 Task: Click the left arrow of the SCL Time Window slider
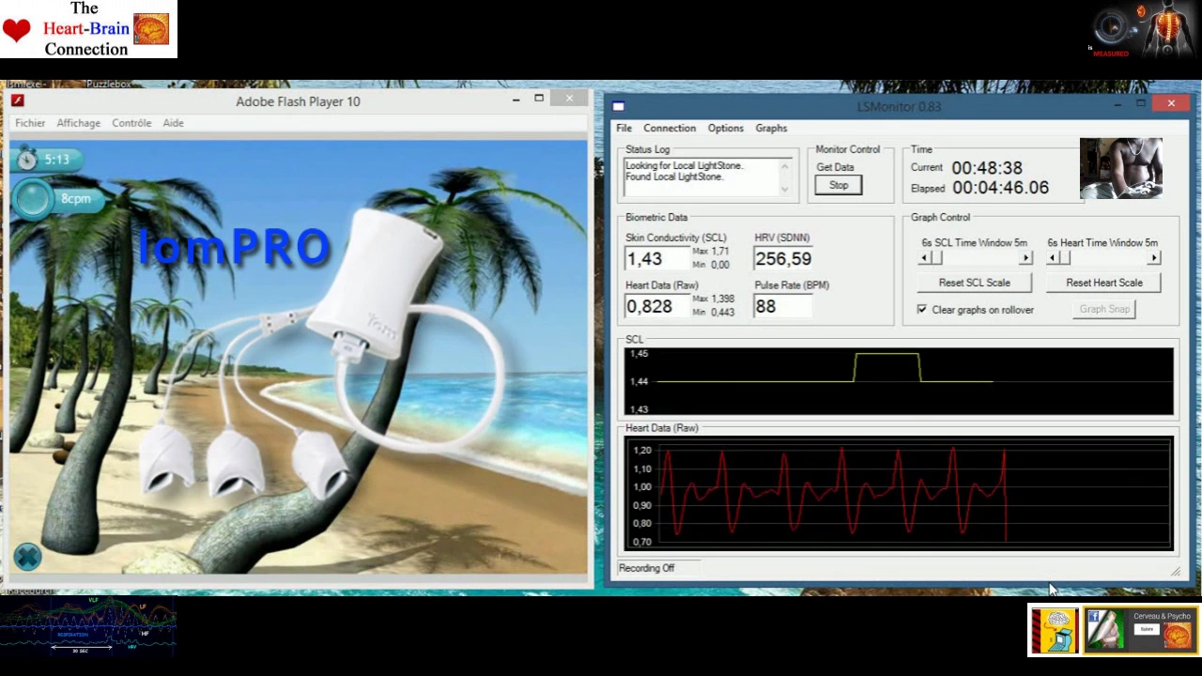(x=924, y=258)
